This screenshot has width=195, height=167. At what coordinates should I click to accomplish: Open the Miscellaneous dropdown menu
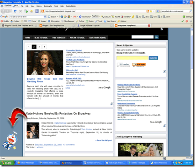(68, 21)
